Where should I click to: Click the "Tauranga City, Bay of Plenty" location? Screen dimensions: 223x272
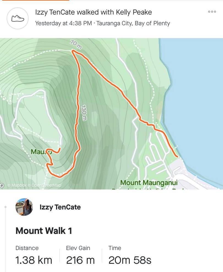(133, 23)
